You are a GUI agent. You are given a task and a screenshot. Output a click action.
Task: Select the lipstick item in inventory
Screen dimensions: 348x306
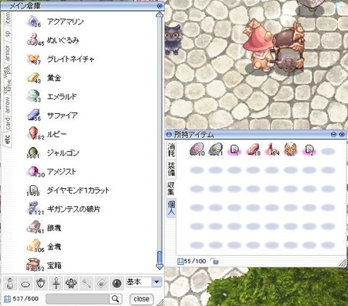click(x=271, y=150)
